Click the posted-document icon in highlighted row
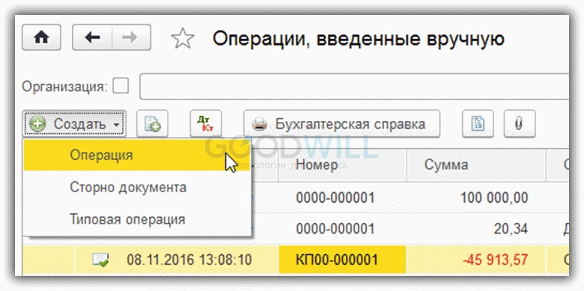Image resolution: width=584 pixels, height=291 pixels. [x=100, y=260]
